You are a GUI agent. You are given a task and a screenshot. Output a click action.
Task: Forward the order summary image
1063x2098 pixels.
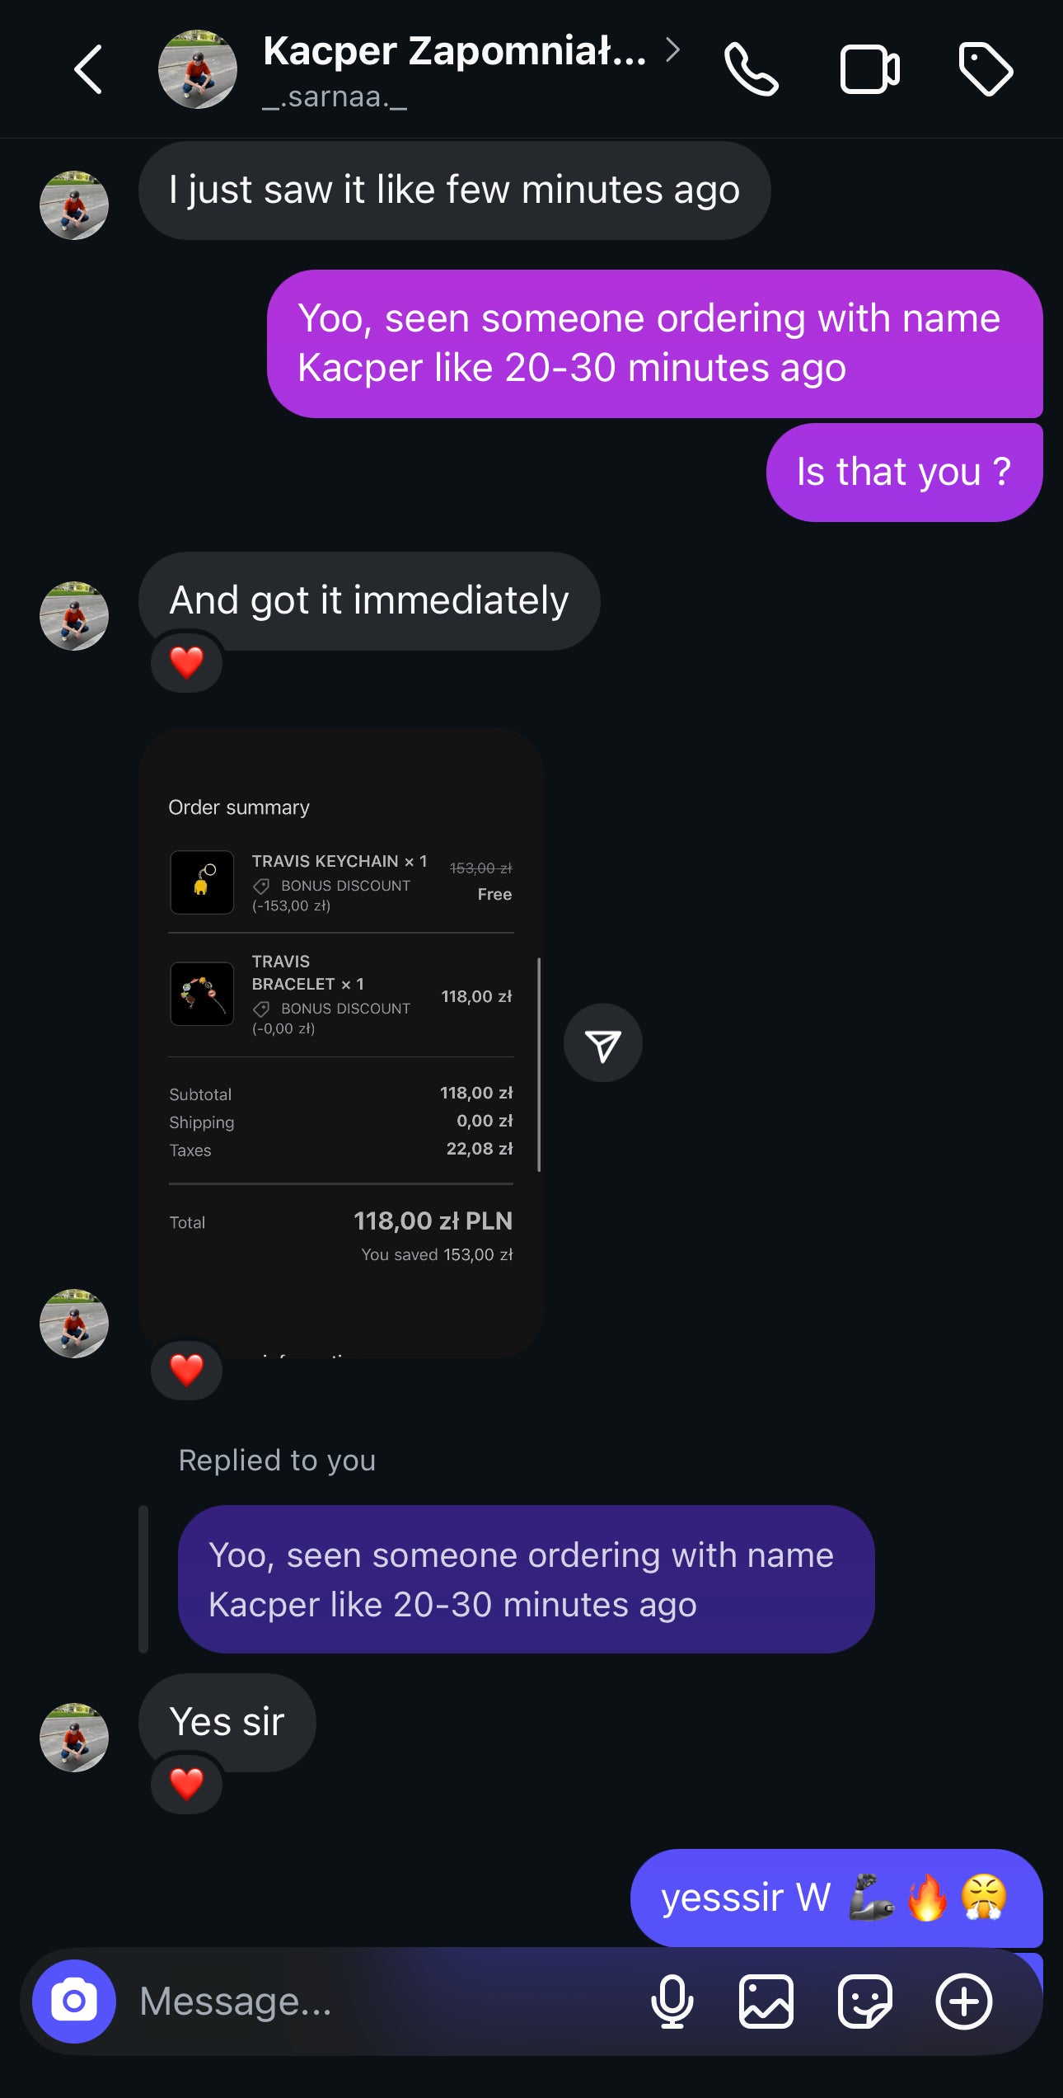click(x=602, y=1043)
